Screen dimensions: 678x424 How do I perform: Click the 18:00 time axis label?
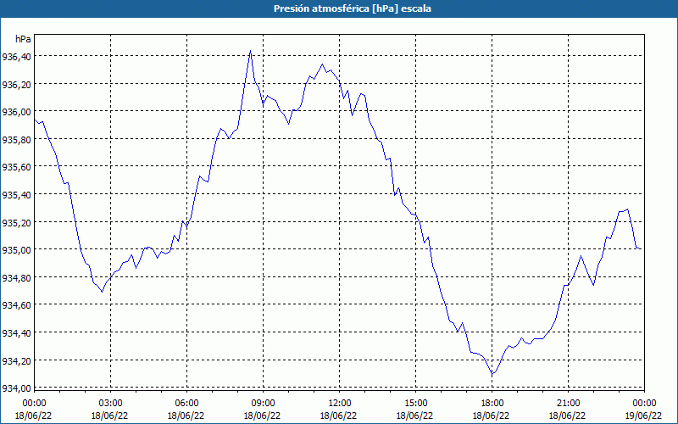click(492, 404)
